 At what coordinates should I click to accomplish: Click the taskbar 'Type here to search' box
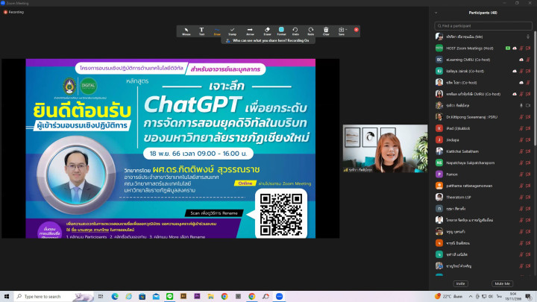pyautogui.click(x=54, y=297)
